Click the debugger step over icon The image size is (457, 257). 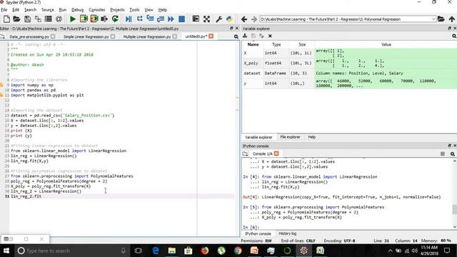[140, 19]
